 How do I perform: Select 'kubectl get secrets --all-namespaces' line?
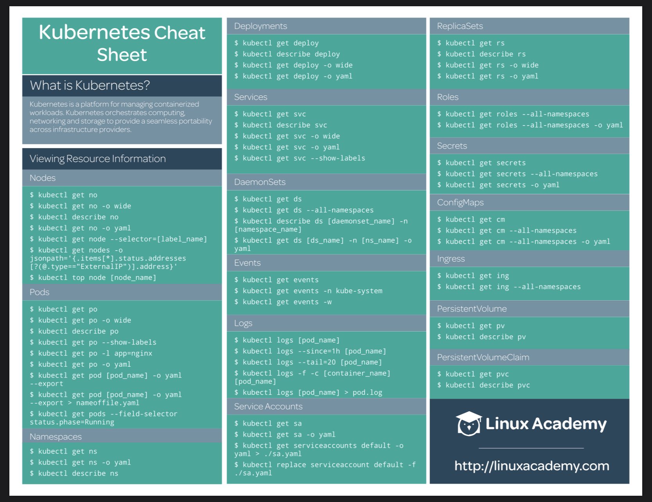point(518,174)
